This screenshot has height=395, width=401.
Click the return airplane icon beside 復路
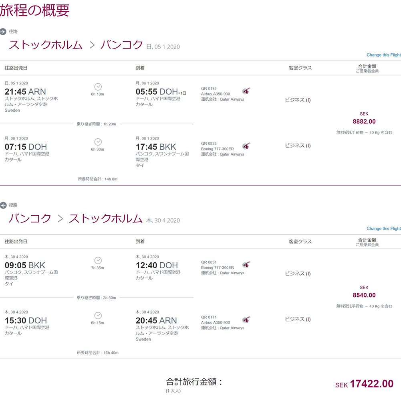point(3,205)
